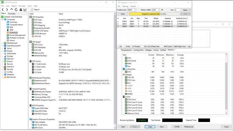Viewport: 233px width, 131px height.
Task: Click the Up arrow toolbar icon
Action: [12, 10]
